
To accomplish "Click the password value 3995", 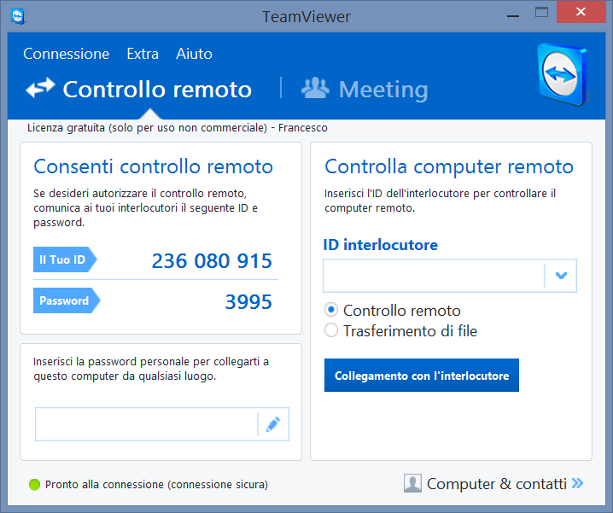I will [248, 302].
